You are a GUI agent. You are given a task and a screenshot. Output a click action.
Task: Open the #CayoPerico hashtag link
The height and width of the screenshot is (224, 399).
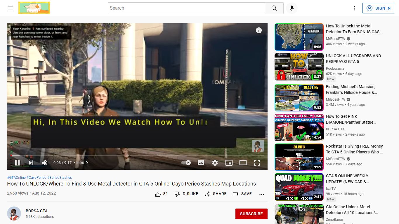[x=37, y=178]
